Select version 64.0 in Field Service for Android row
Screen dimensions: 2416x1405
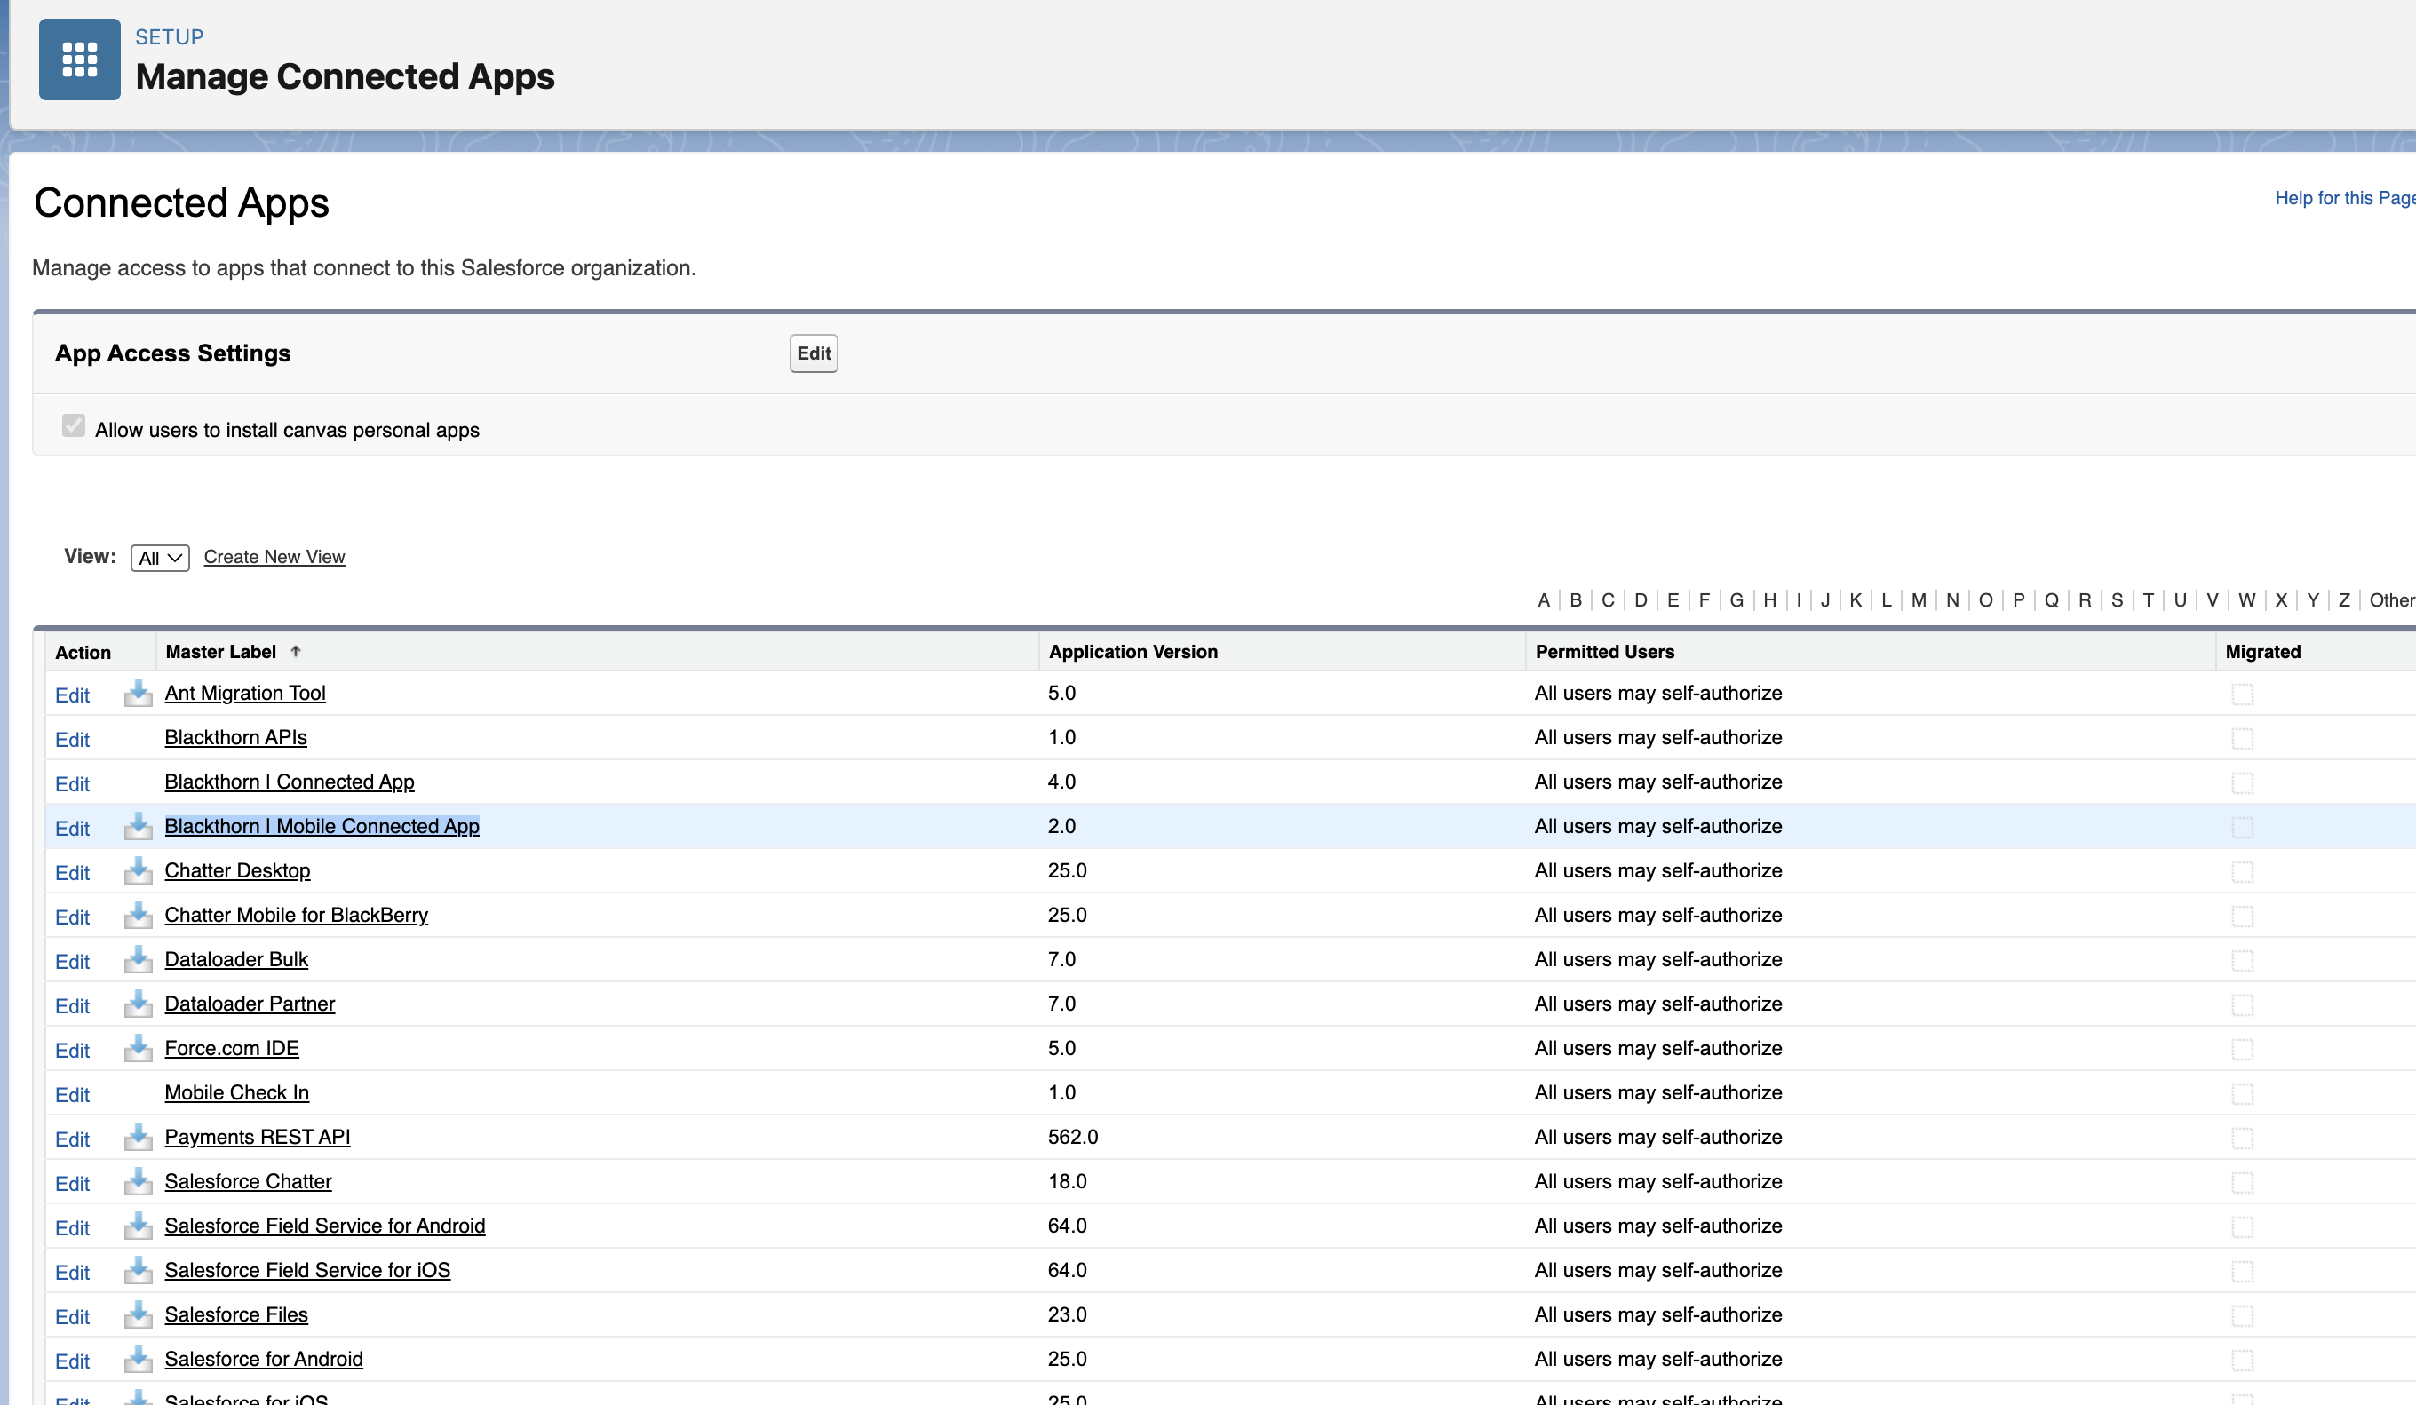(x=1067, y=1226)
